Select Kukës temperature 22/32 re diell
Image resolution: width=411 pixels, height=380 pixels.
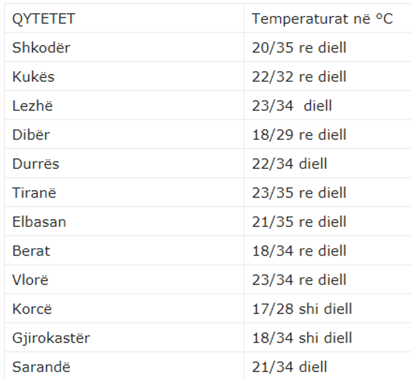[x=299, y=77]
